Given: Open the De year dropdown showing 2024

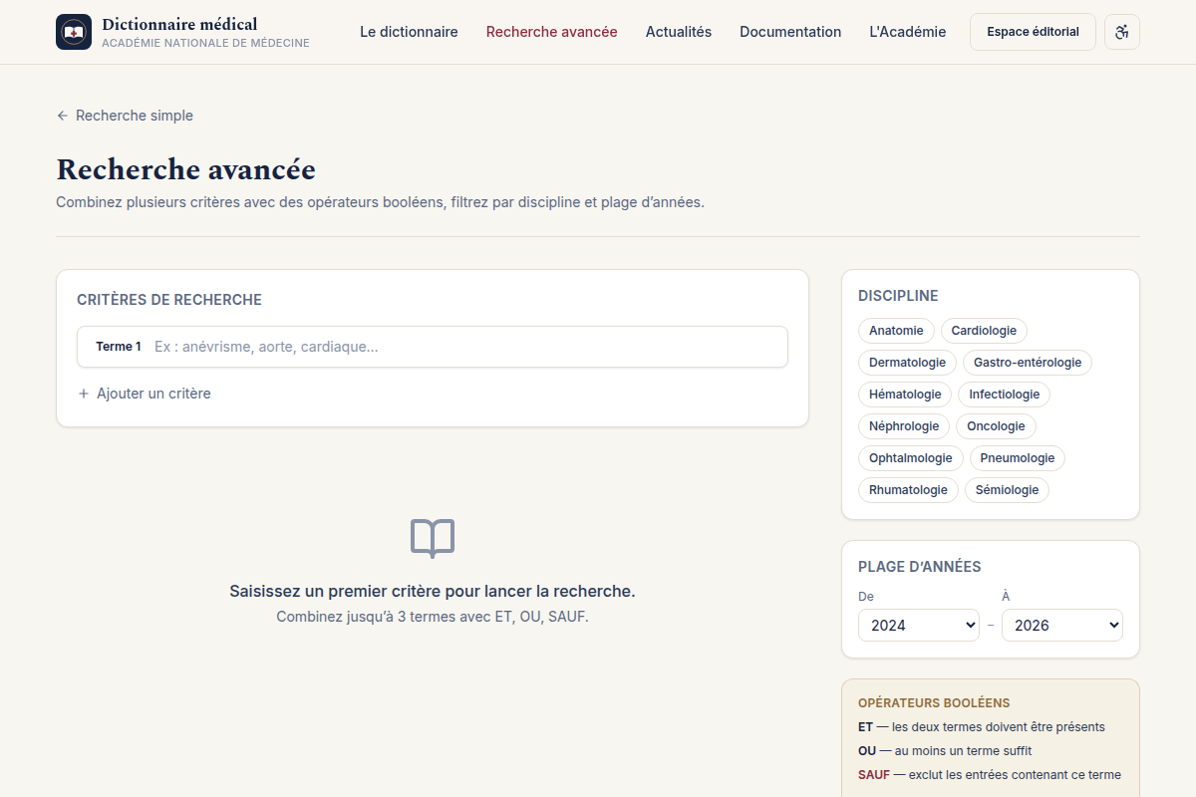Looking at the screenshot, I should tap(919, 626).
